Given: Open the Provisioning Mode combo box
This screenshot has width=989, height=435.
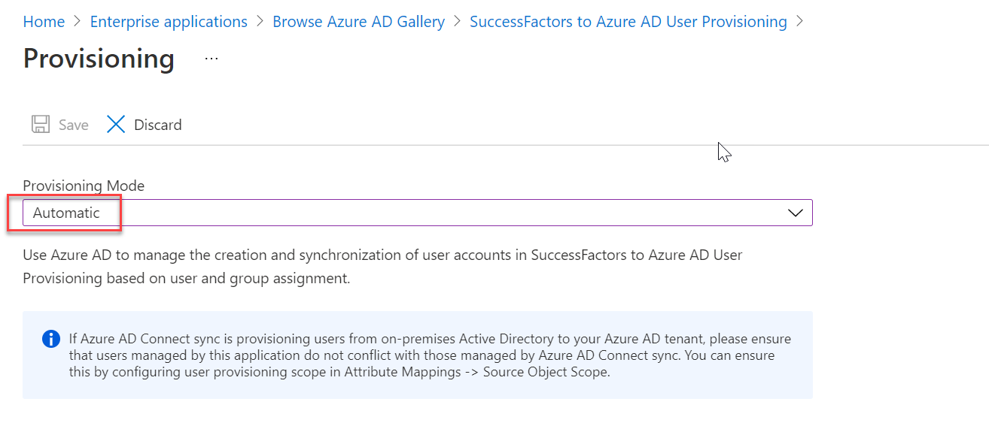Looking at the screenshot, I should coord(414,213).
